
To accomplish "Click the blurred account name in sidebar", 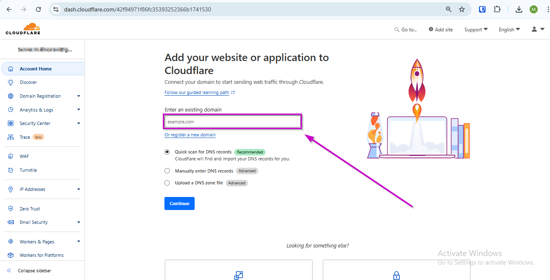I will (x=45, y=50).
